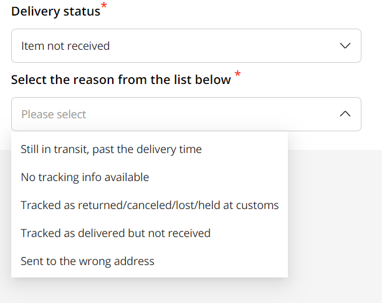Image resolution: width=382 pixels, height=303 pixels.
Task: Choose "Tracked as delivered but not received"
Action: [115, 233]
